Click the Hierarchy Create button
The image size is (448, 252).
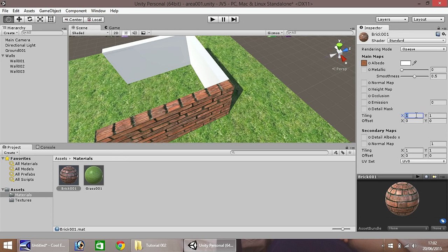coord(10,33)
